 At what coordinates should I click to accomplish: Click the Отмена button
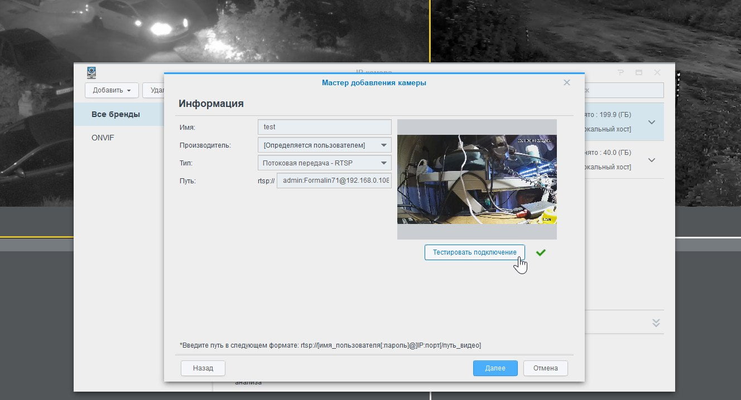tap(546, 368)
